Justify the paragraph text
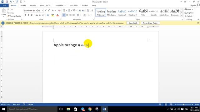Screen dimensions: 200x112 click(74, 15)
